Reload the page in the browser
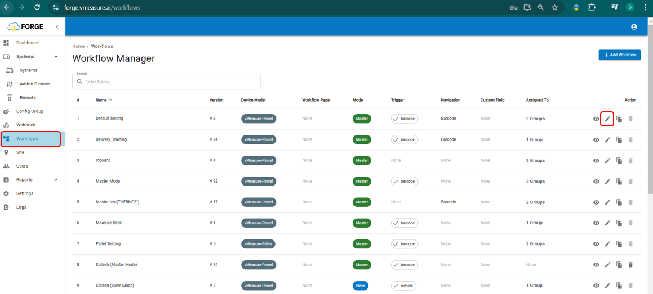 pyautogui.click(x=37, y=7)
